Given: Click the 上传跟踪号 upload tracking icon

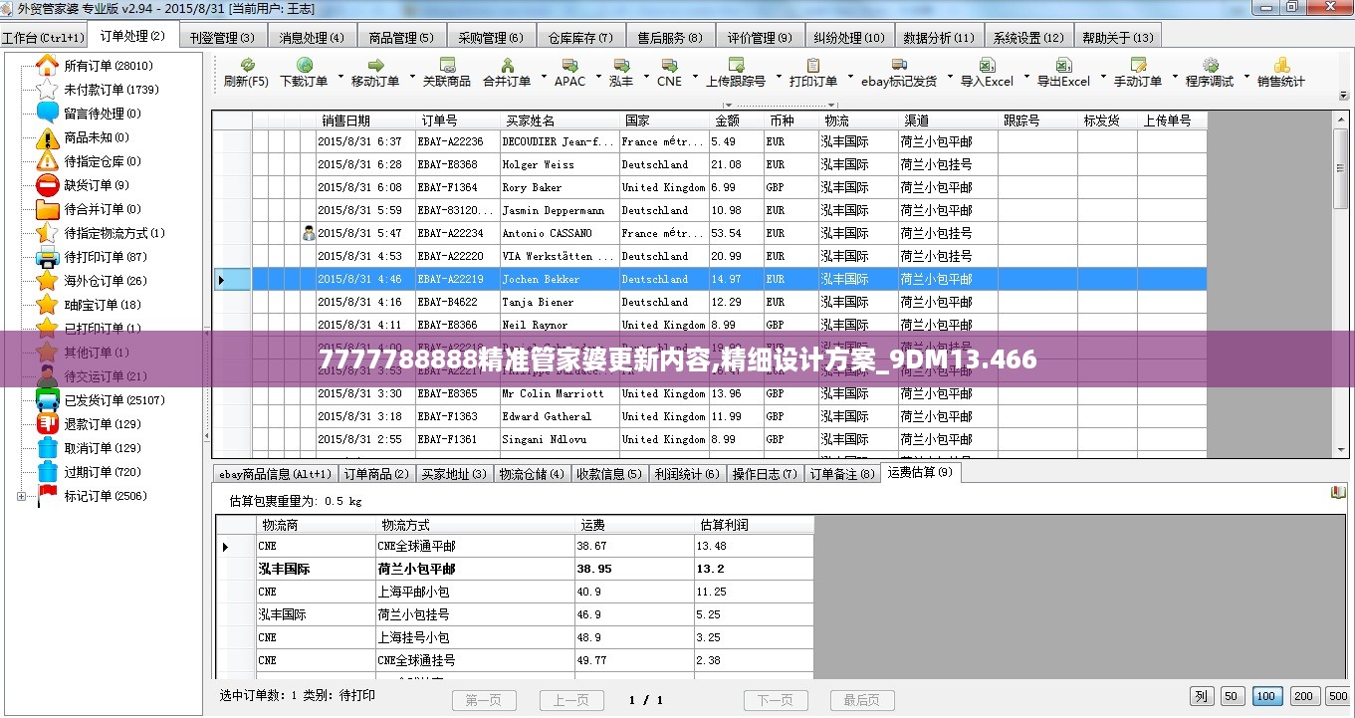Looking at the screenshot, I should [736, 66].
